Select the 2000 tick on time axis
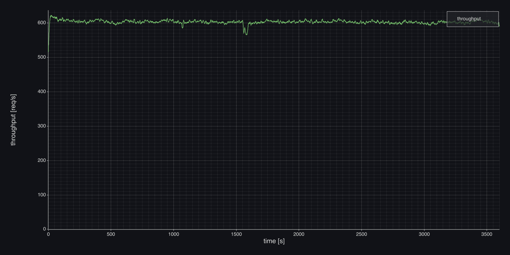The height and width of the screenshot is (255, 510). coord(299,234)
